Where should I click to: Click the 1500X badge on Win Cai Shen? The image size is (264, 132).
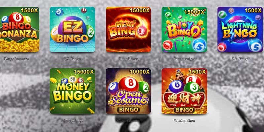point(197,72)
